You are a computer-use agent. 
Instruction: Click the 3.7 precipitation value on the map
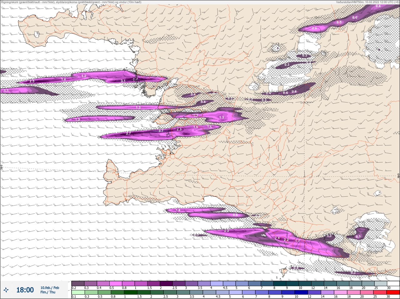tap(161, 131)
